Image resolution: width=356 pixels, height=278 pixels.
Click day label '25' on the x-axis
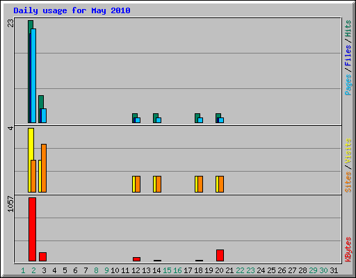click(x=271, y=270)
